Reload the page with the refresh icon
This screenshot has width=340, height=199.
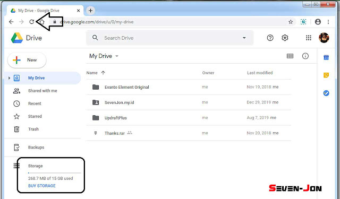32,22
